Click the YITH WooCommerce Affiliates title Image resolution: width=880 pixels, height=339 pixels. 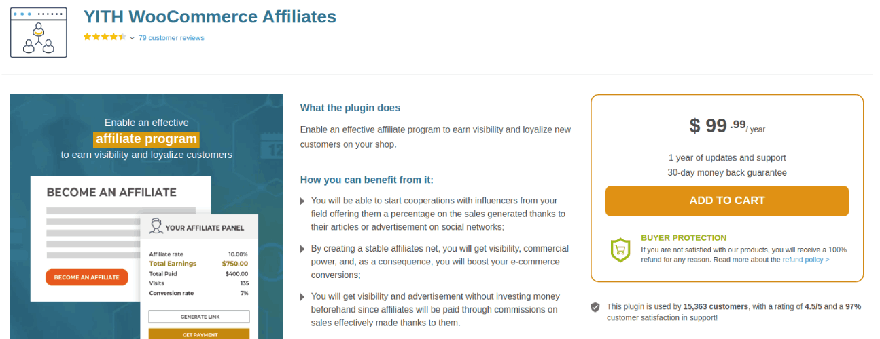[x=209, y=16]
